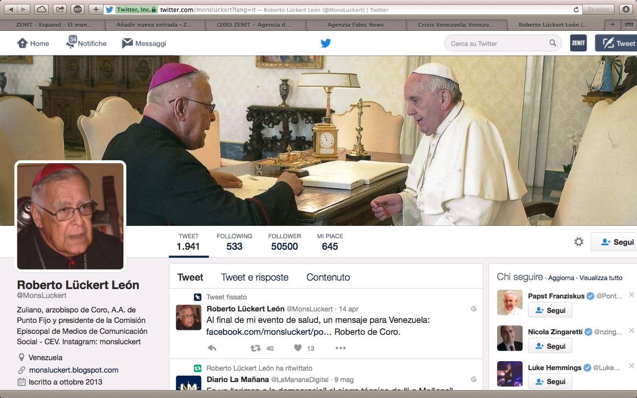
Task: Retweet the pinned tweet
Action: 256,348
